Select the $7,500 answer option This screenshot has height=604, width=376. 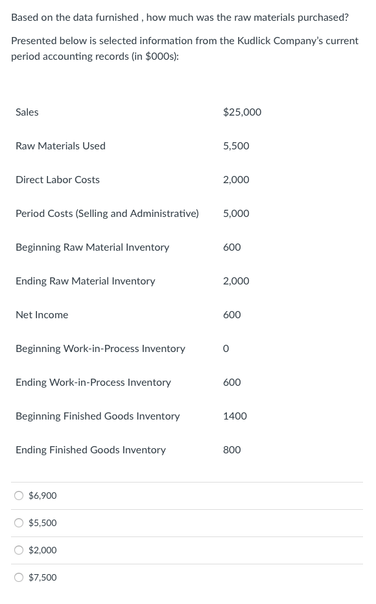(19, 577)
